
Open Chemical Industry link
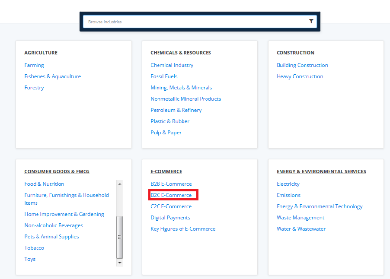[172, 65]
